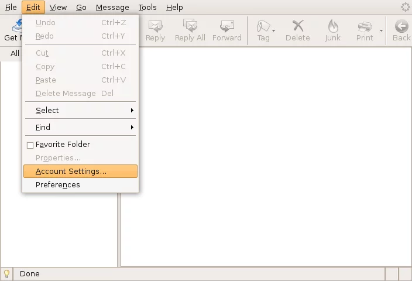Click the Reply All toolbar icon
Viewport: 412px width, 281px height.
(190, 26)
